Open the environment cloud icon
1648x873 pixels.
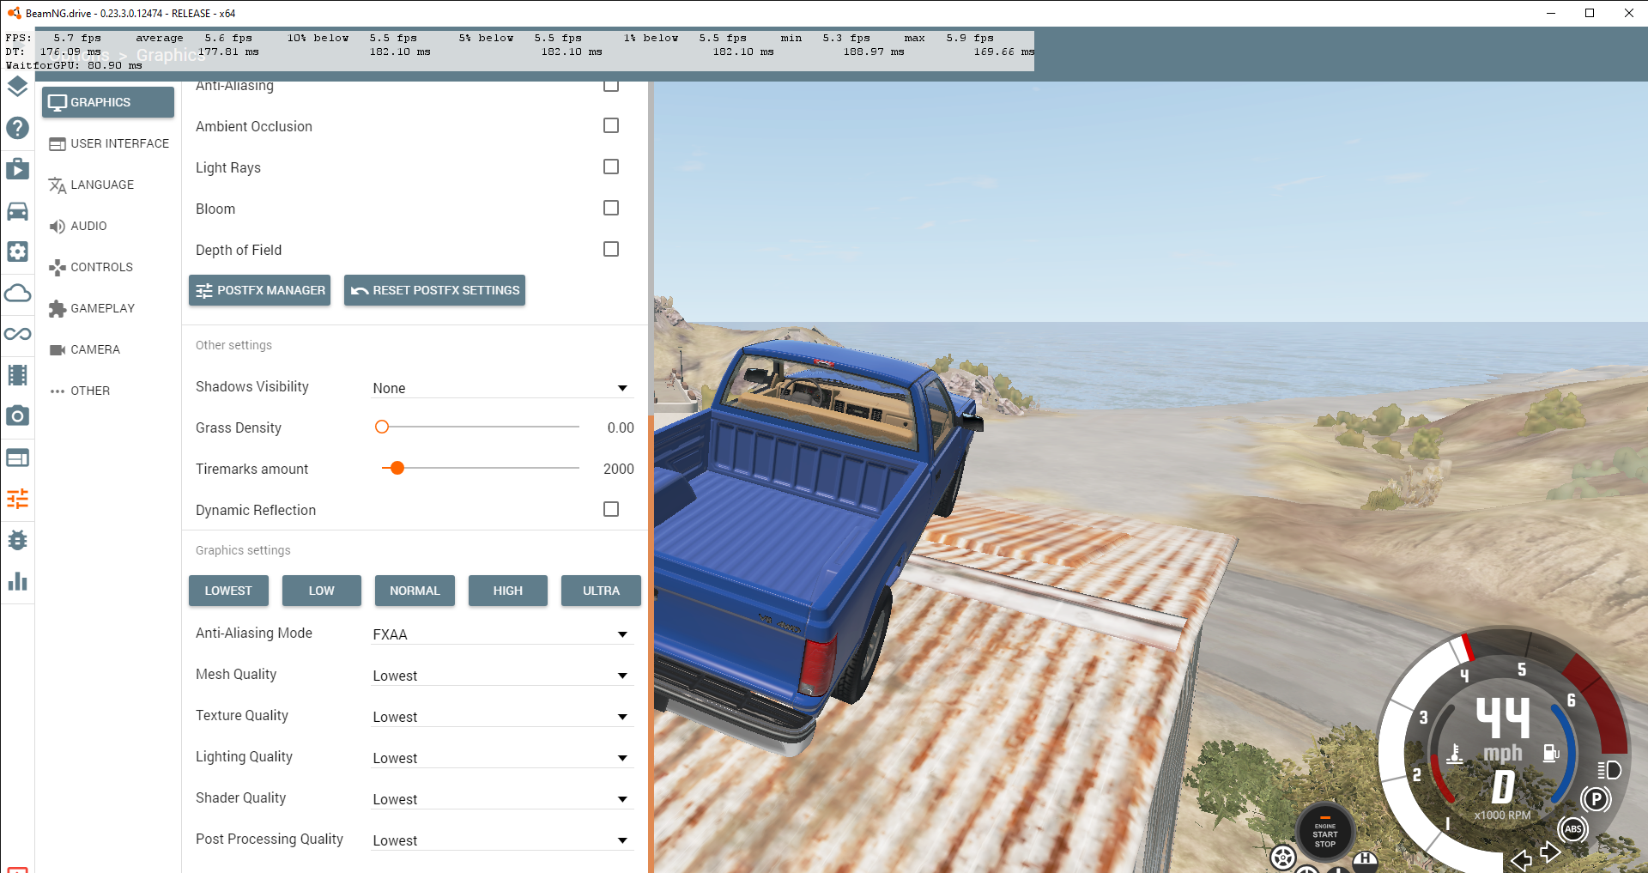(x=17, y=293)
